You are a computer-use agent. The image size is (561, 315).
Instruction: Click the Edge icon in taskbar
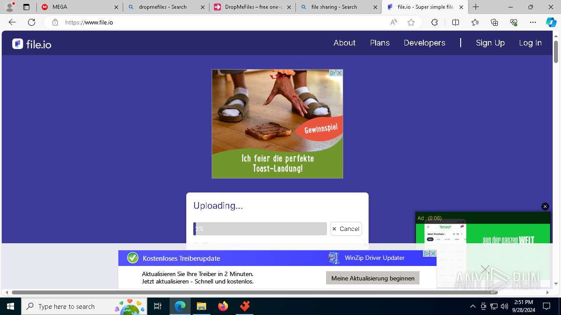(180, 306)
